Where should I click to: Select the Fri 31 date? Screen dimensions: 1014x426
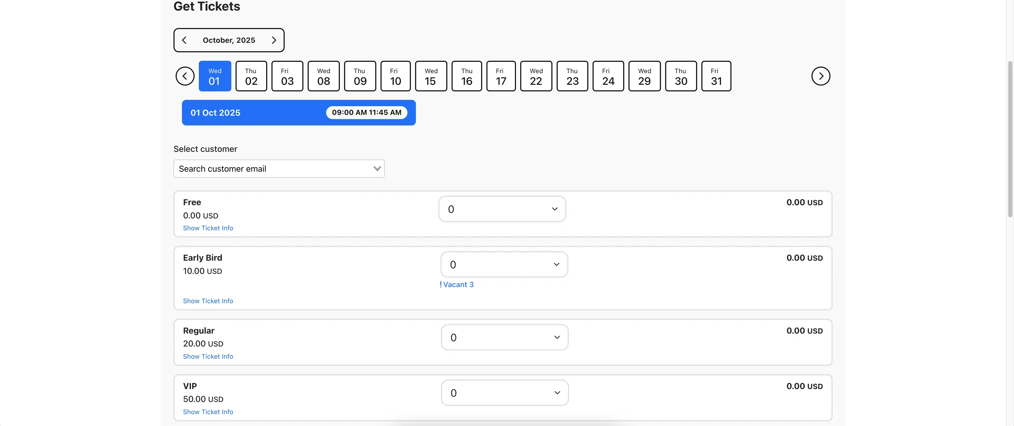[716, 76]
